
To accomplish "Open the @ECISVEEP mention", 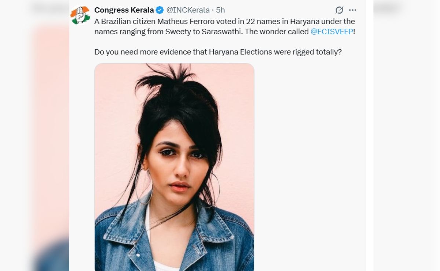I will (x=331, y=32).
